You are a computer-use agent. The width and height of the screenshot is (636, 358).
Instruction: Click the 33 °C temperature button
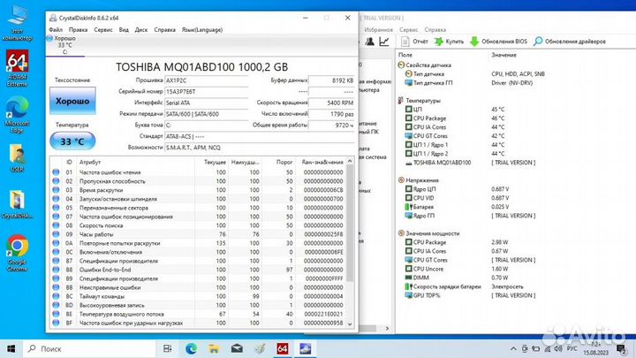point(72,141)
